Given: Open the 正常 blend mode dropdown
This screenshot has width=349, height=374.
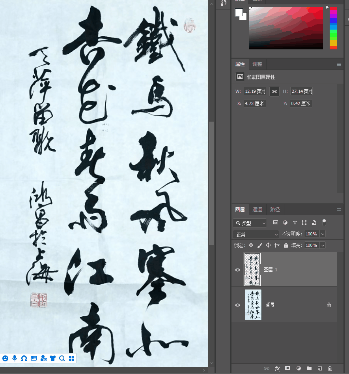Looking at the screenshot, I should tap(256, 234).
